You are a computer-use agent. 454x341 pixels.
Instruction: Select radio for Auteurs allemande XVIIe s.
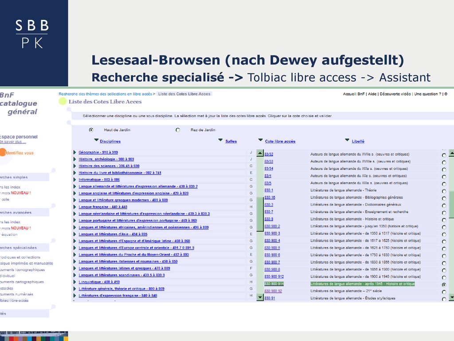click(x=444, y=155)
